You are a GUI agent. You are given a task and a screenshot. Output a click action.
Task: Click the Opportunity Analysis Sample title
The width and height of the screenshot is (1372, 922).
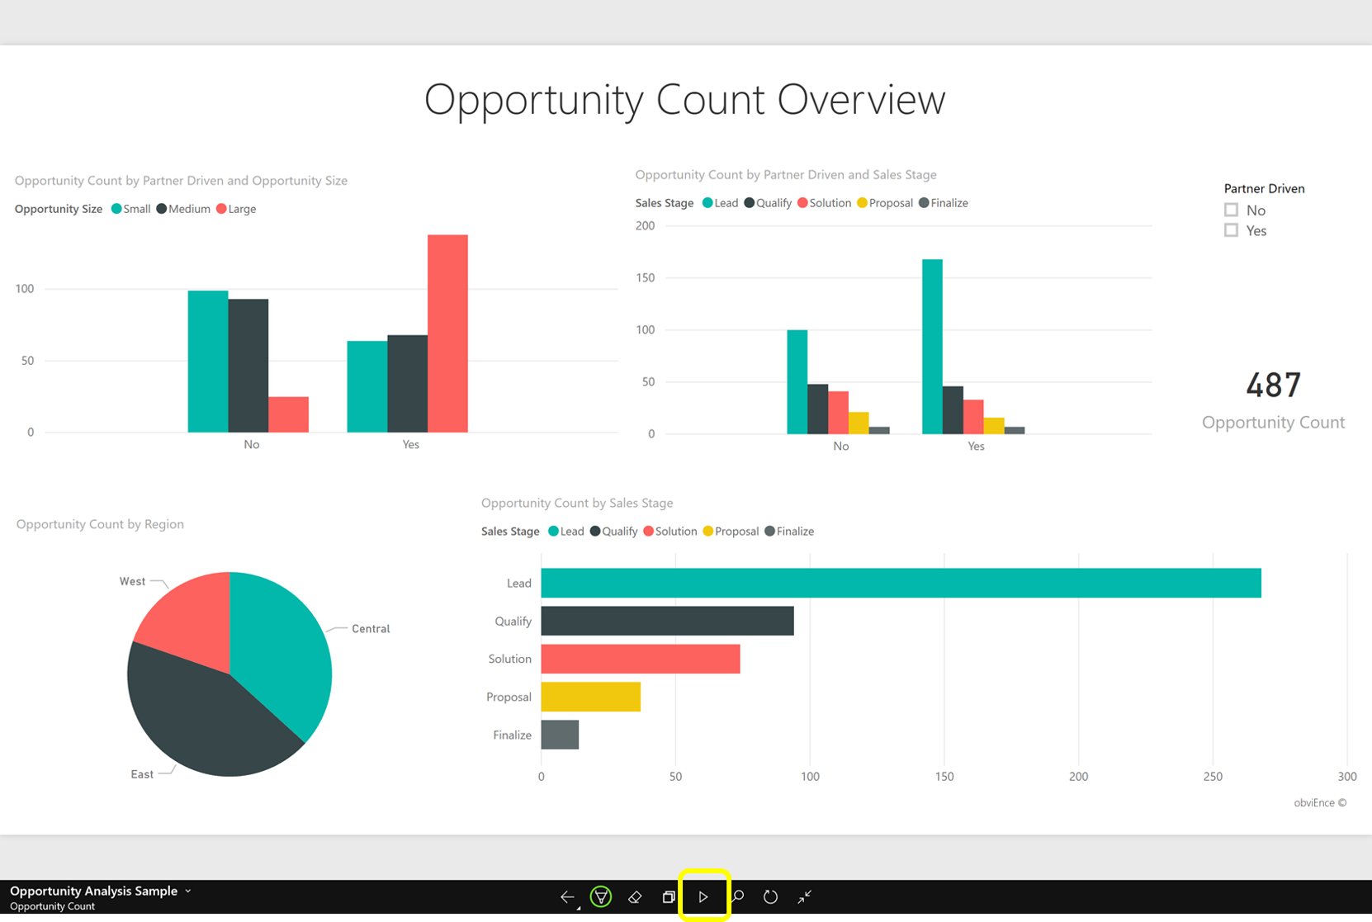click(x=93, y=891)
